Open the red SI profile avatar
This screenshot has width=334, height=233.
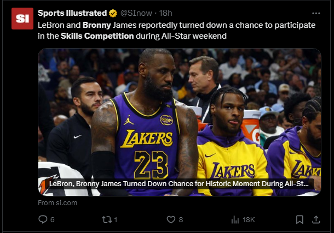click(22, 19)
